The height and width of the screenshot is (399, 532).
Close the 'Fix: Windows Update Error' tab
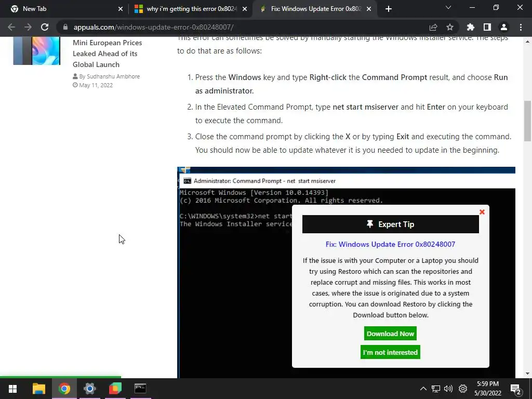coord(369,9)
